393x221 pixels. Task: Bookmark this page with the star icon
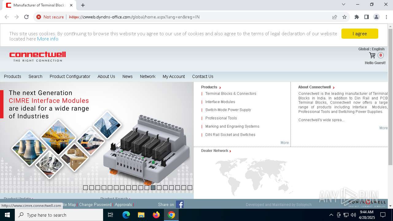[x=344, y=17]
